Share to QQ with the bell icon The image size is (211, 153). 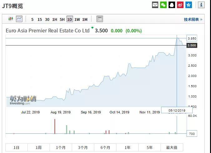172,5
